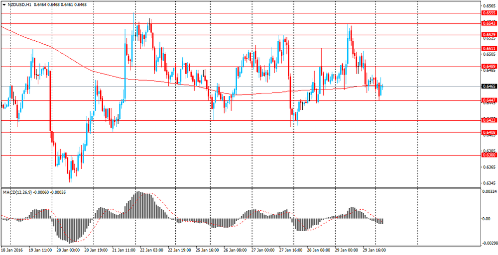
Task: Click the 0.00 MACD zero level label
Action: point(486,219)
